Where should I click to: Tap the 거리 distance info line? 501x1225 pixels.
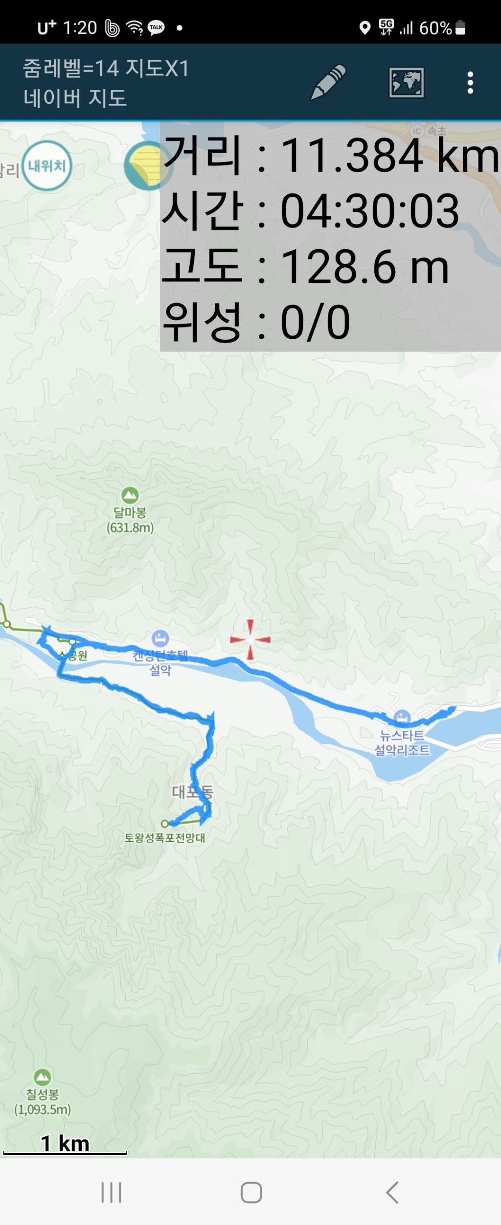pyautogui.click(x=330, y=155)
